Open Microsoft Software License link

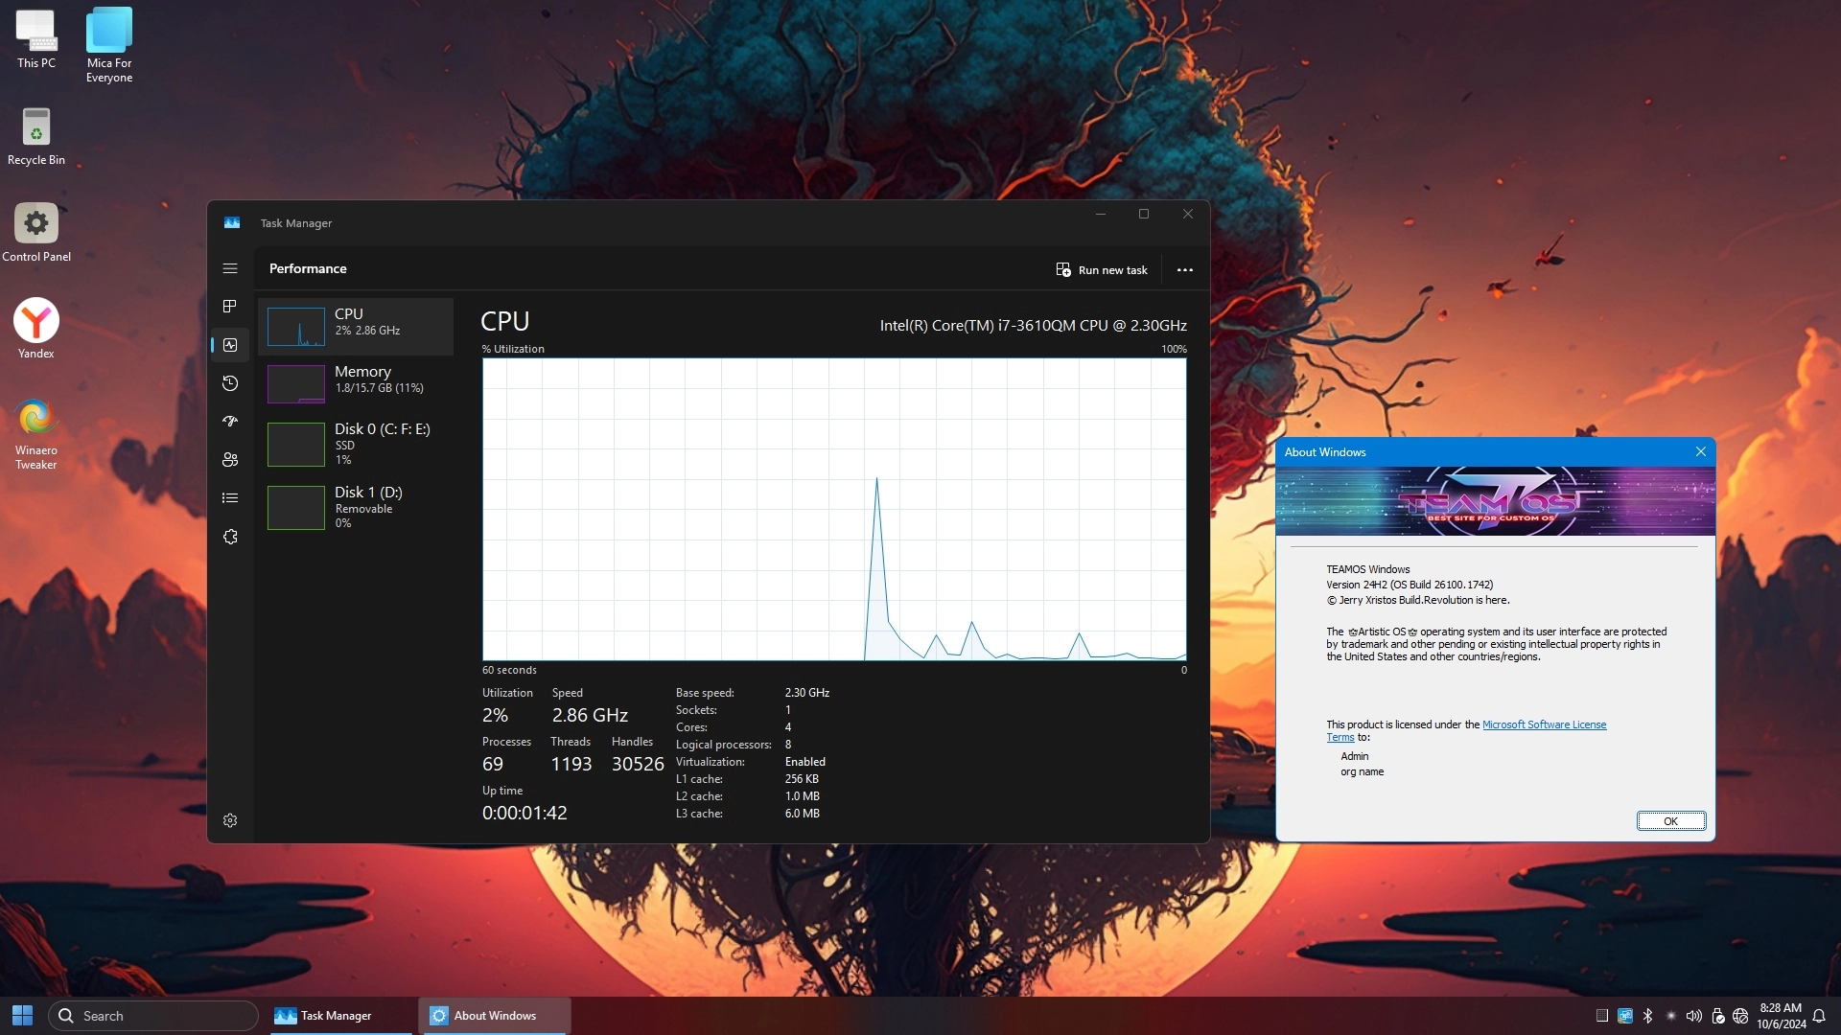pos(1544,724)
